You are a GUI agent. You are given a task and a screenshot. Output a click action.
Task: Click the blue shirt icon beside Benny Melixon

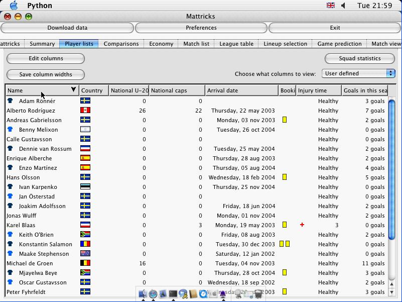click(x=10, y=129)
